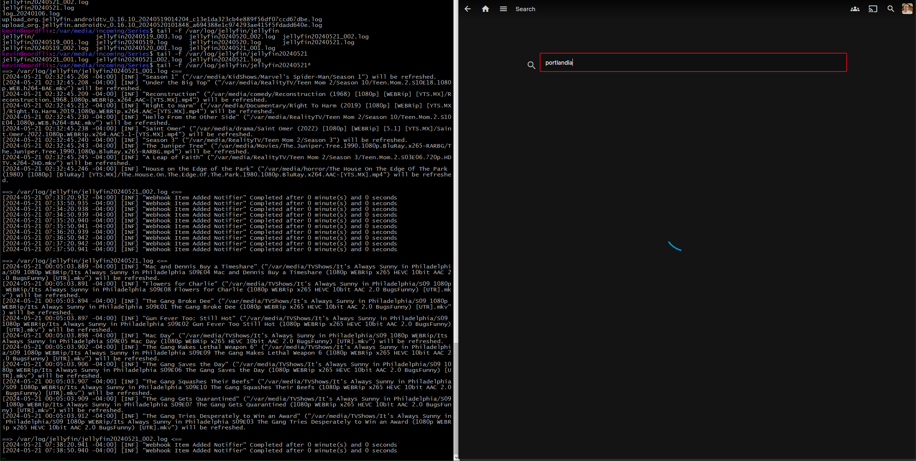
Task: Click the back arrow in Jellyfin header
Action: pos(468,9)
